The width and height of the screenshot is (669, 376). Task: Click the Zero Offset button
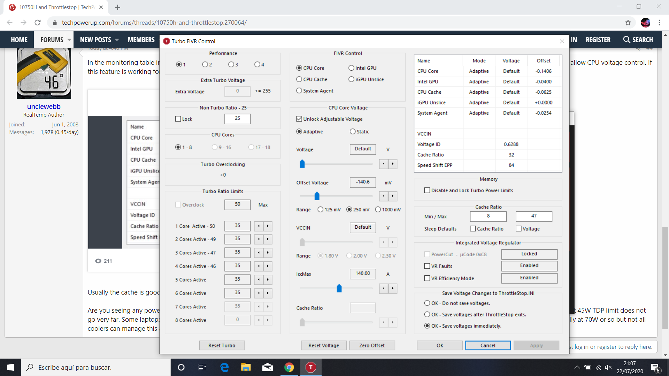pos(372,345)
